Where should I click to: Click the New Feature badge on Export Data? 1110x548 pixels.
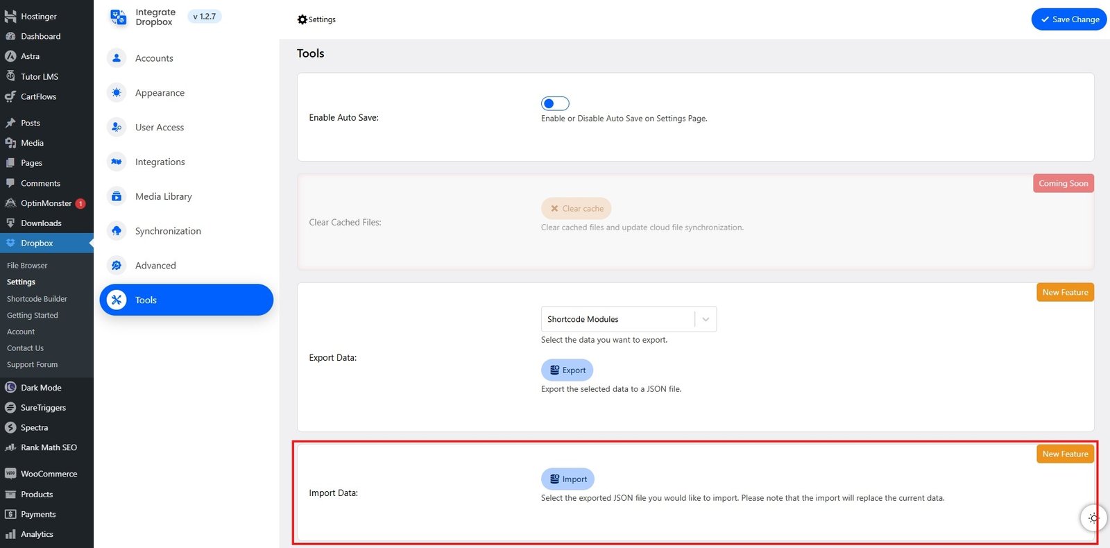pyautogui.click(x=1065, y=292)
